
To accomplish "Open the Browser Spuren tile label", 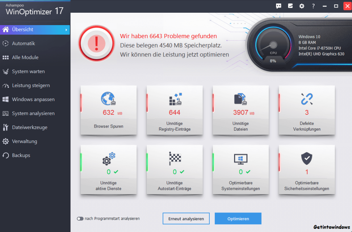I will 109,126.
